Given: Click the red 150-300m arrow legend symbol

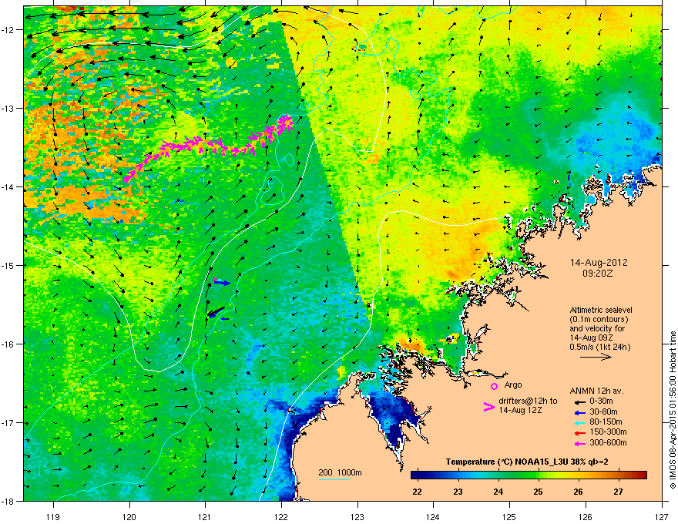Looking at the screenshot, I should coord(579,433).
